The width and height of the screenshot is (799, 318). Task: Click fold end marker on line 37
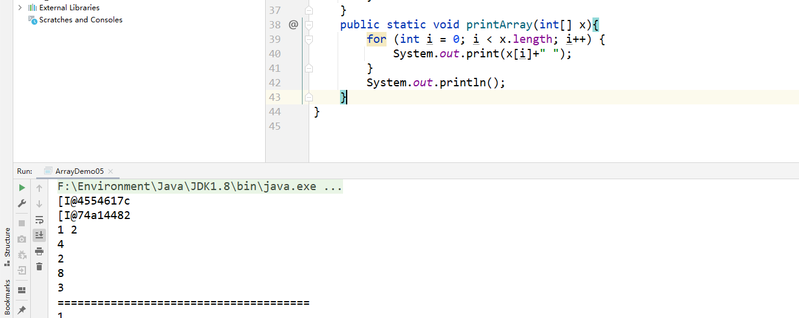click(x=309, y=10)
